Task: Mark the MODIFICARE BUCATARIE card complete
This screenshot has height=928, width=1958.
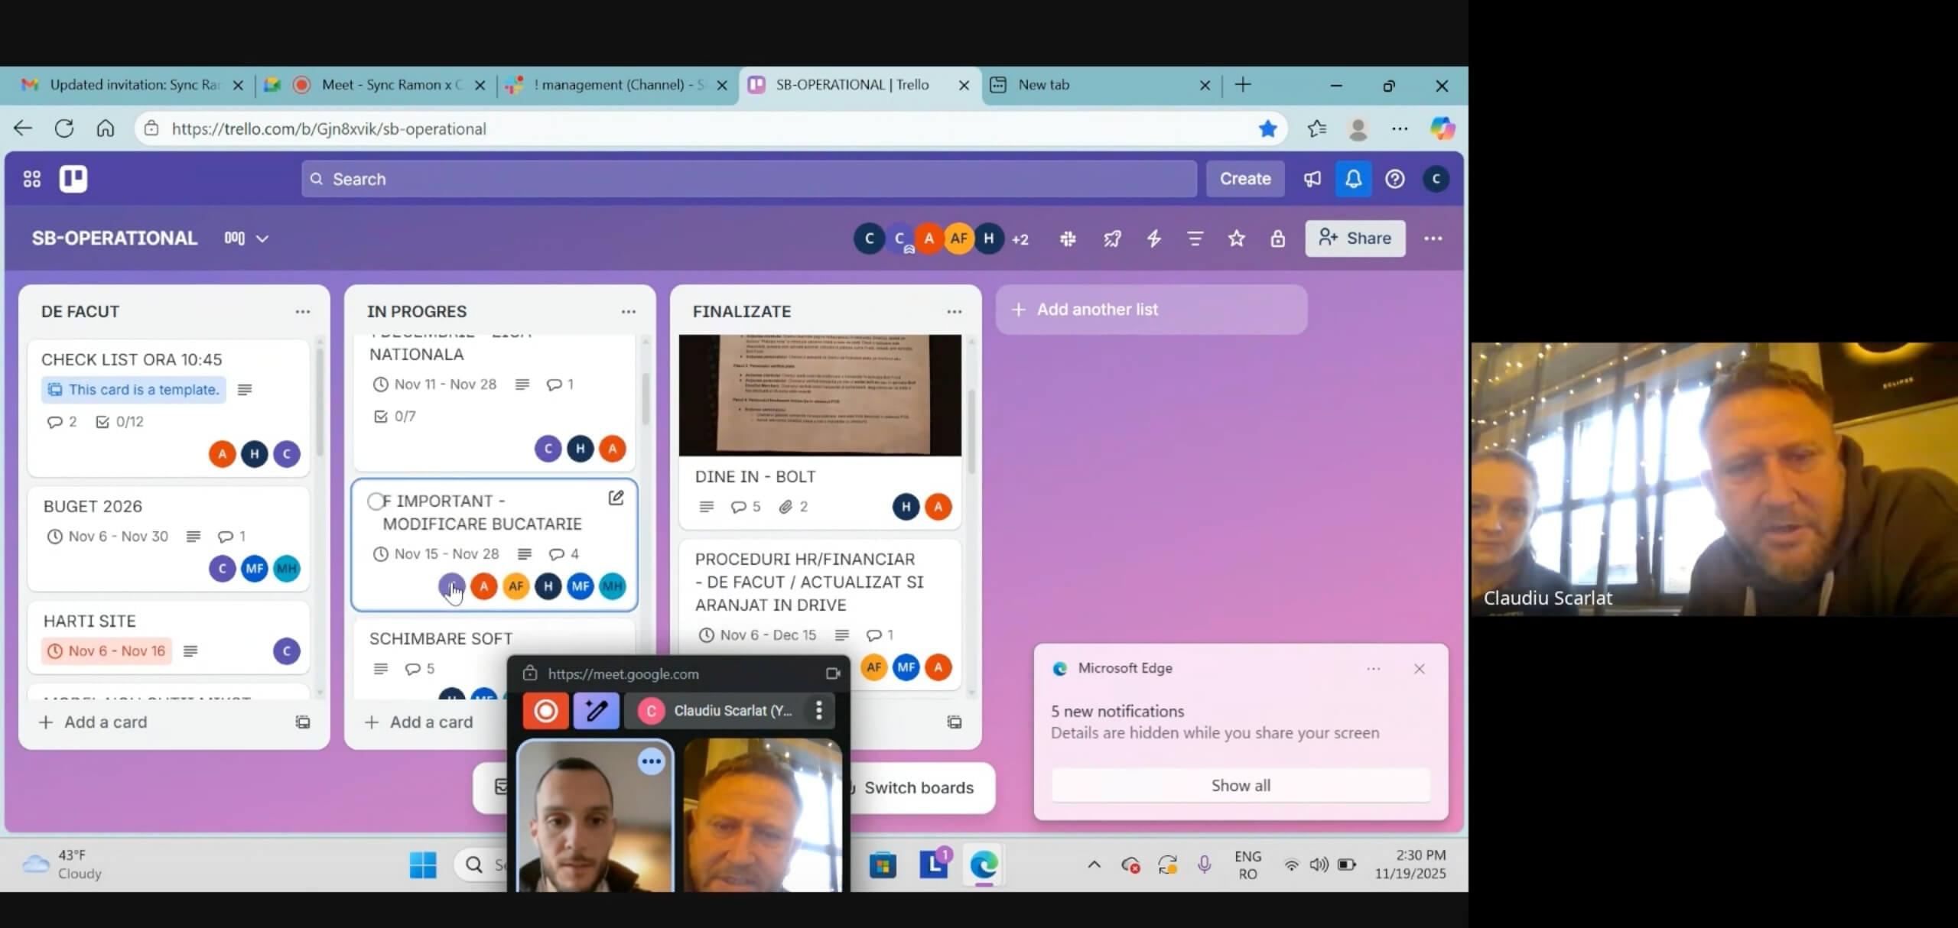Action: tap(375, 501)
